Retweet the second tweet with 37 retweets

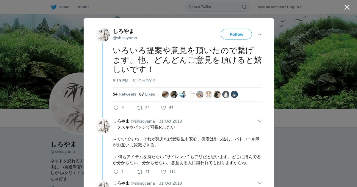pyautogui.click(x=140, y=172)
